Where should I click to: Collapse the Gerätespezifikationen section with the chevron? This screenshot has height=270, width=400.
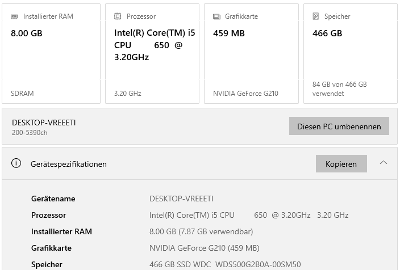384,163
